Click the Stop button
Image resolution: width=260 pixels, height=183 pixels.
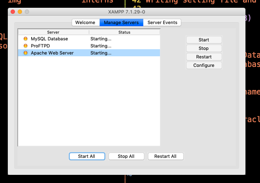[x=204, y=48]
